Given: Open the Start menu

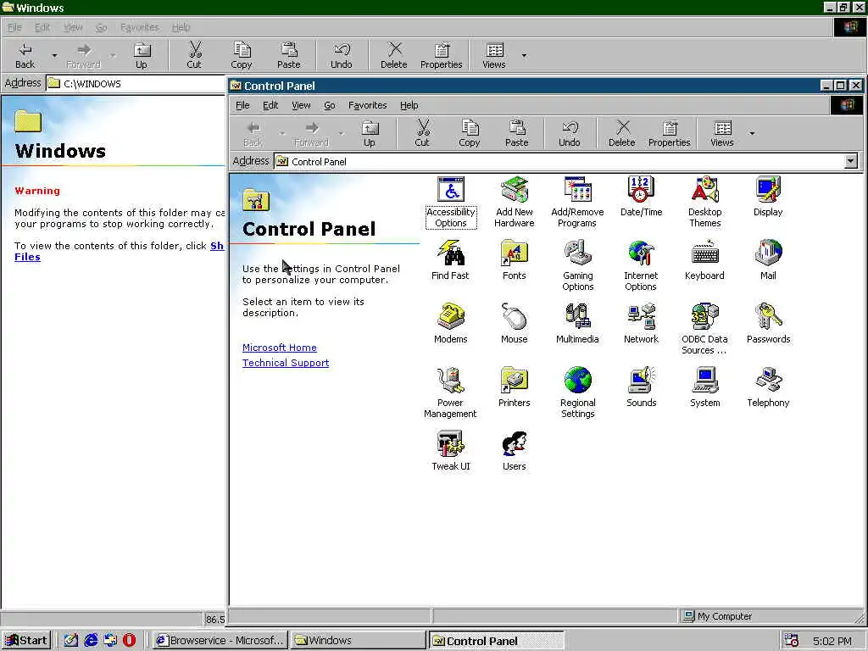Looking at the screenshot, I should click(26, 641).
